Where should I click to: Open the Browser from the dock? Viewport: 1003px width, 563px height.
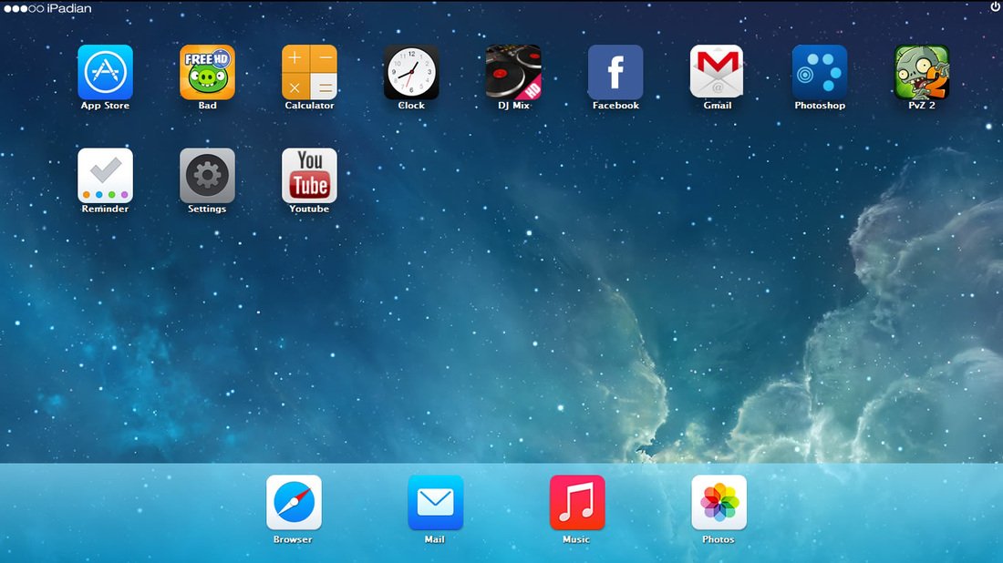294,501
